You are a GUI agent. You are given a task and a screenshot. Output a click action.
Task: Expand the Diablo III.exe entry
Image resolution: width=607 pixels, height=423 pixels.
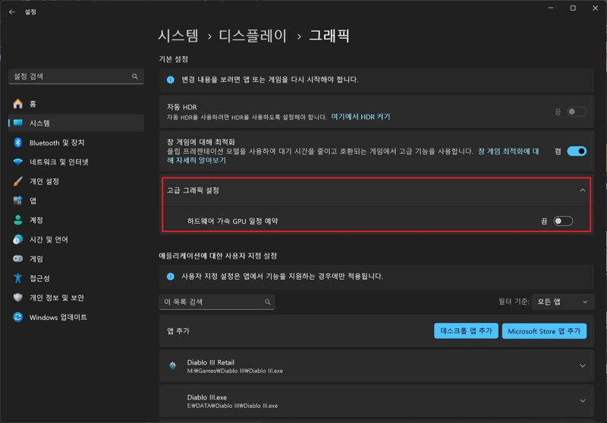tap(582, 400)
